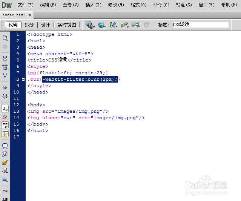Click the recent snippets icon

(5, 171)
